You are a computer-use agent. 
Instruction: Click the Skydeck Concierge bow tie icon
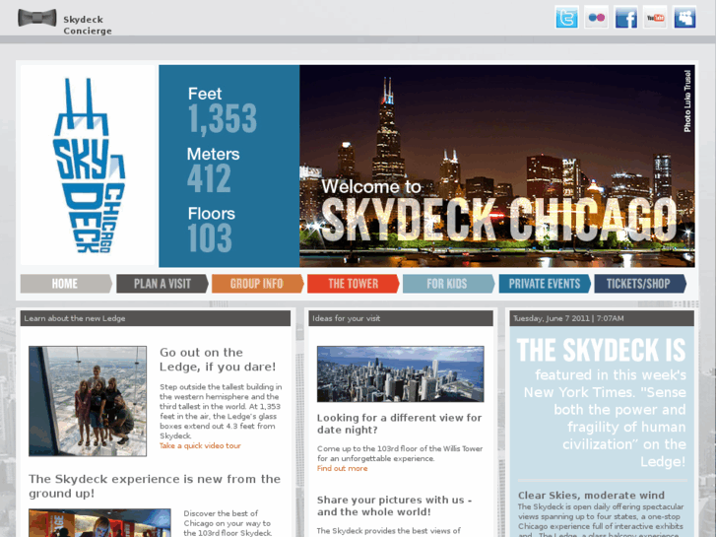(x=37, y=19)
